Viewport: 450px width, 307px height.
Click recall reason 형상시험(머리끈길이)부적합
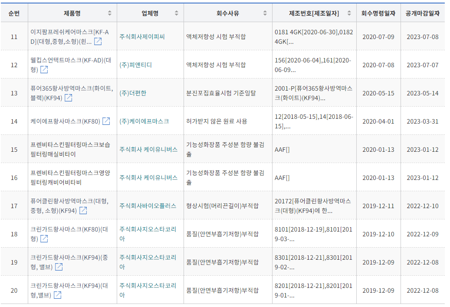(223, 206)
